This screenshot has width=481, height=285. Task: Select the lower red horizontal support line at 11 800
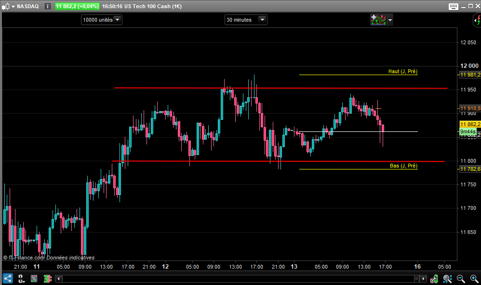pos(278,161)
